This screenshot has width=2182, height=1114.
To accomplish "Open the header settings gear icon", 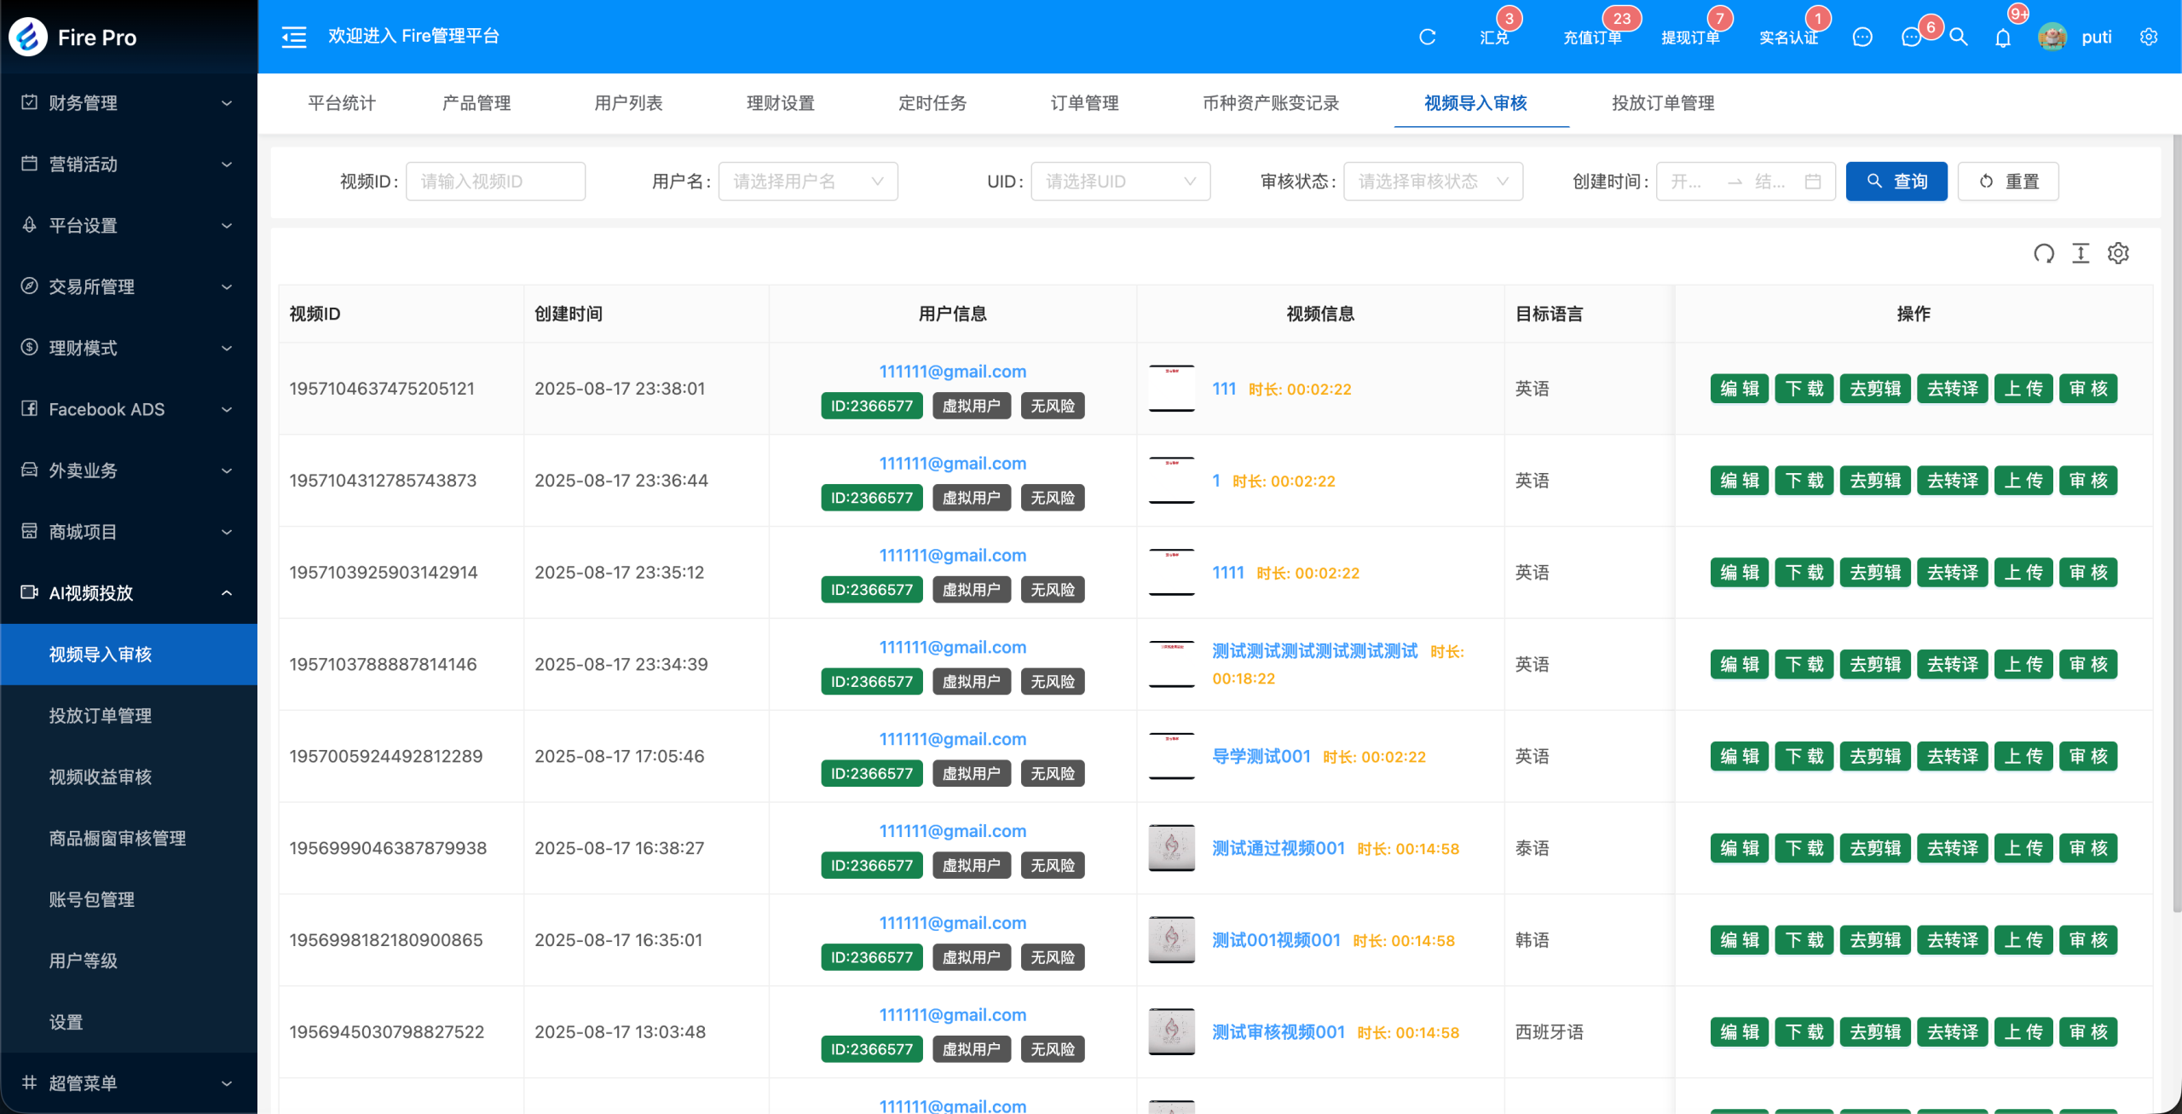I will click(x=2149, y=37).
